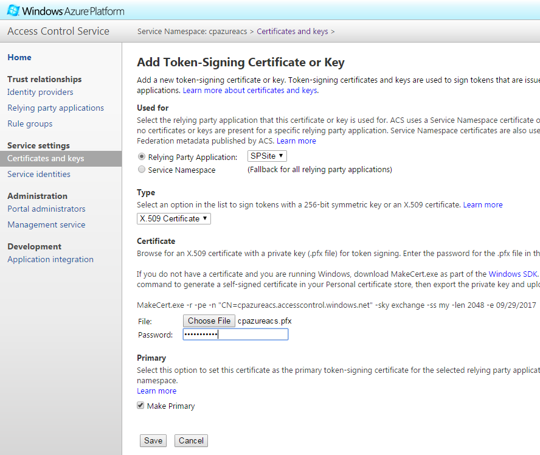Go to Application integration page
Image resolution: width=540 pixels, height=455 pixels.
coord(50,259)
